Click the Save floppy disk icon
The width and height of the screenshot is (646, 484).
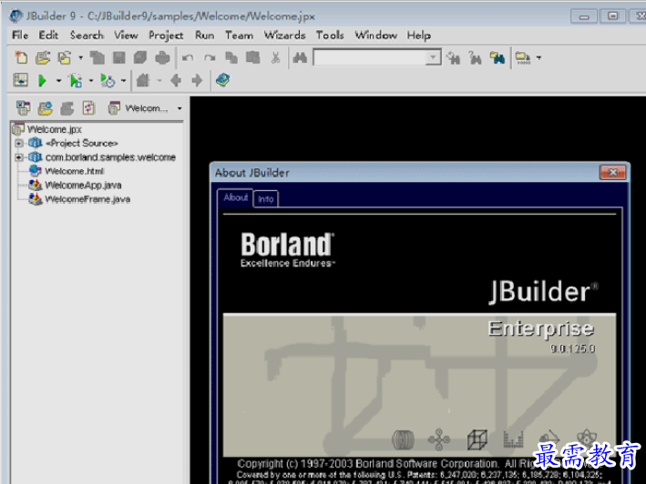click(119, 57)
